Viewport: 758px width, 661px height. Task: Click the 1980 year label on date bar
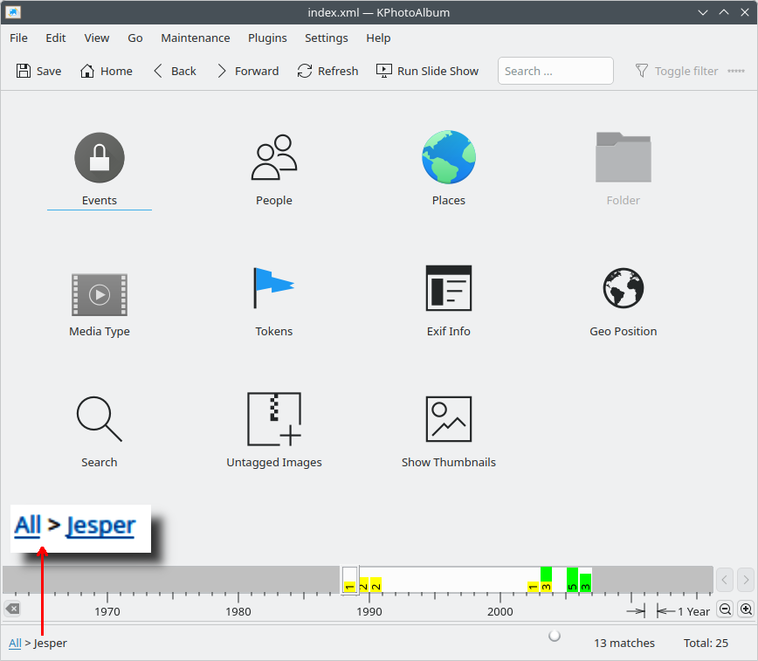pyautogui.click(x=238, y=612)
